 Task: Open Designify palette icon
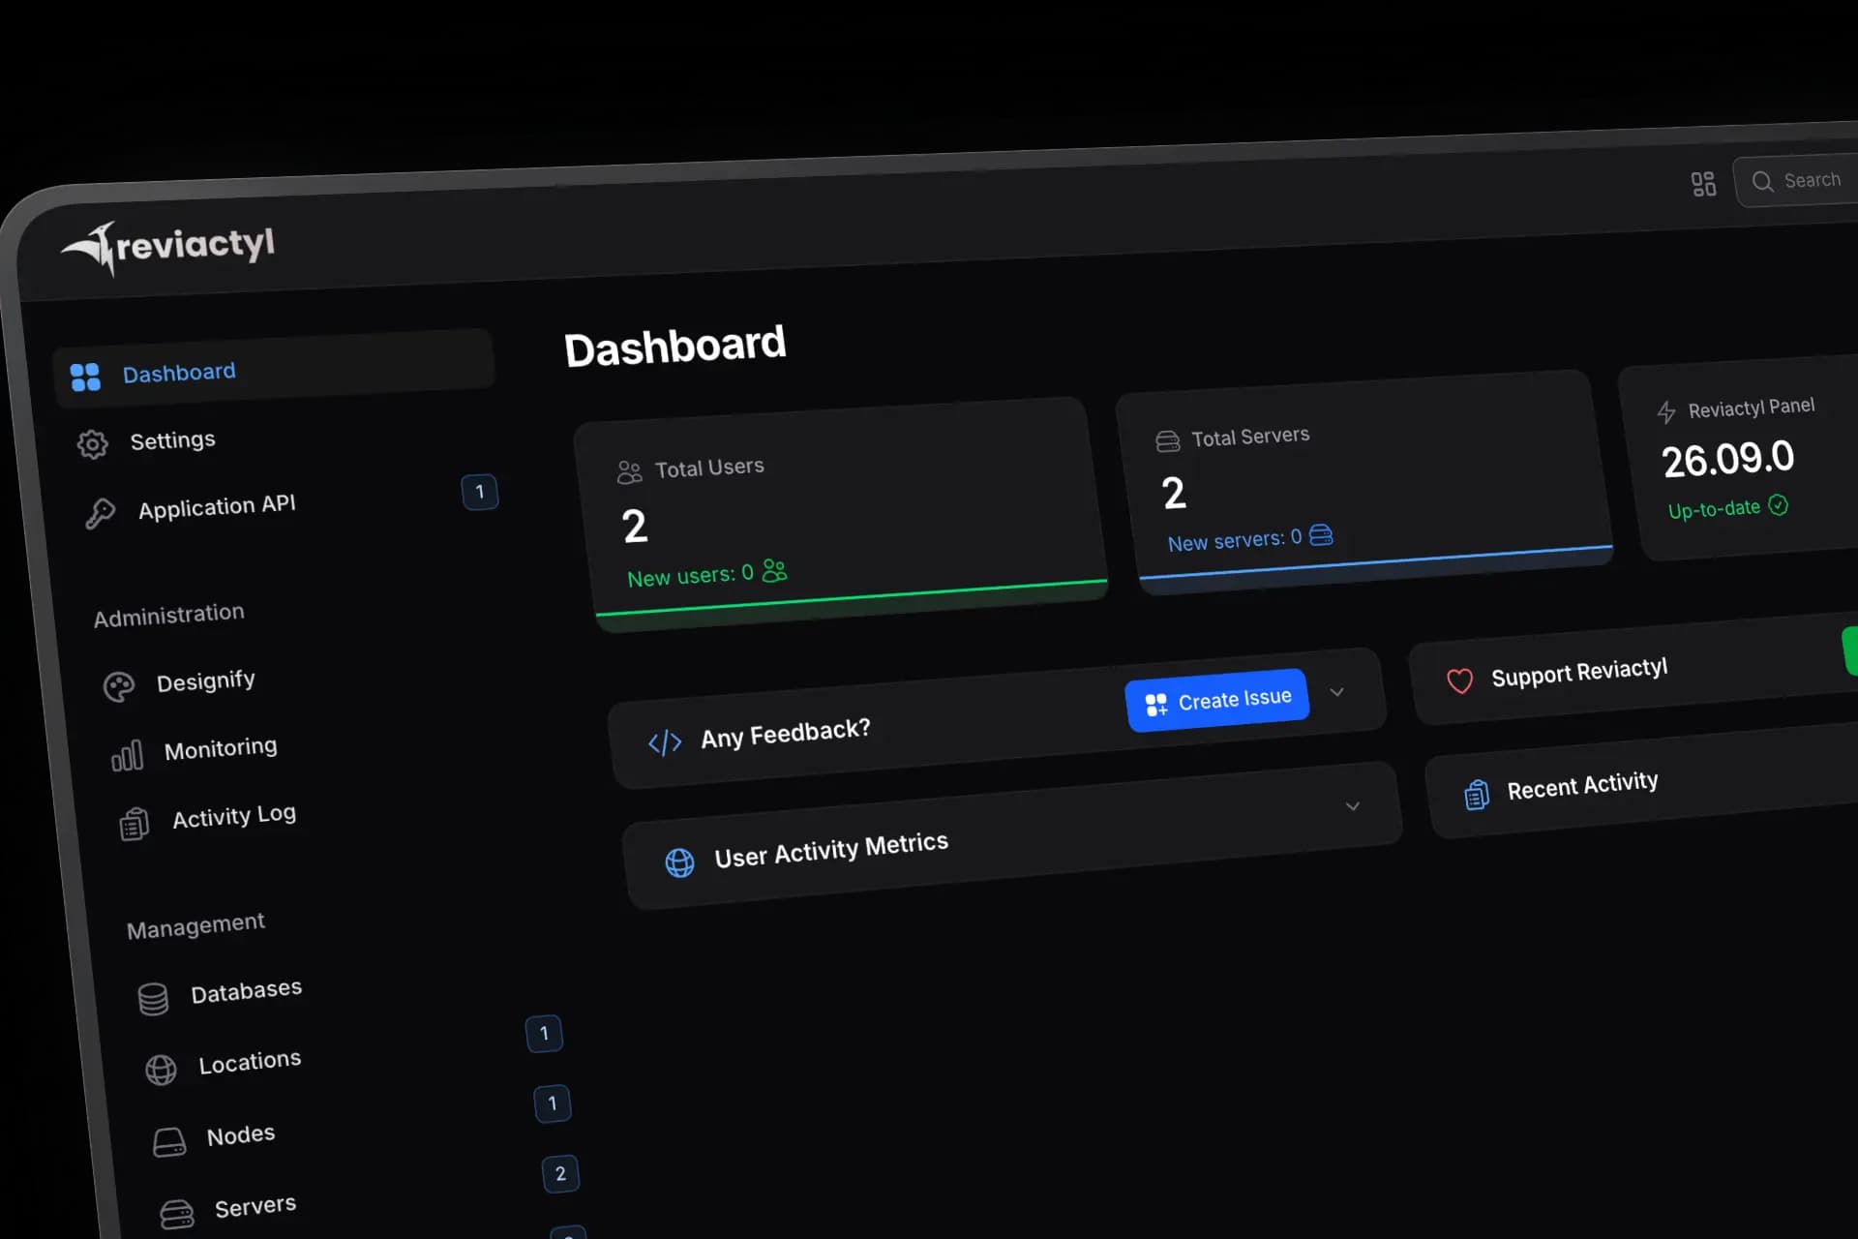pos(119,687)
